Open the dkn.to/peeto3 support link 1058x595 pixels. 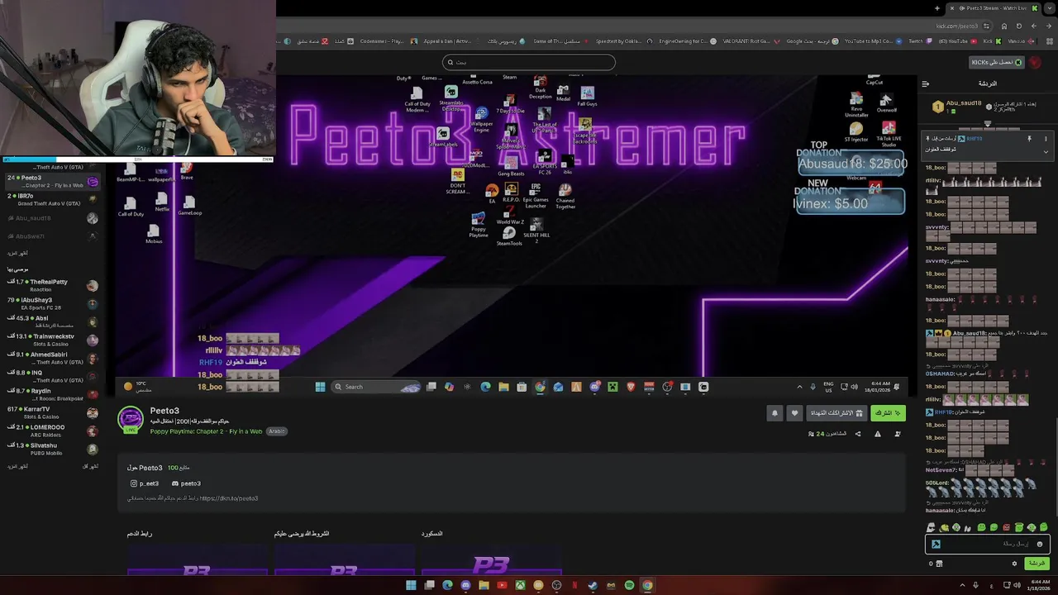tap(229, 498)
